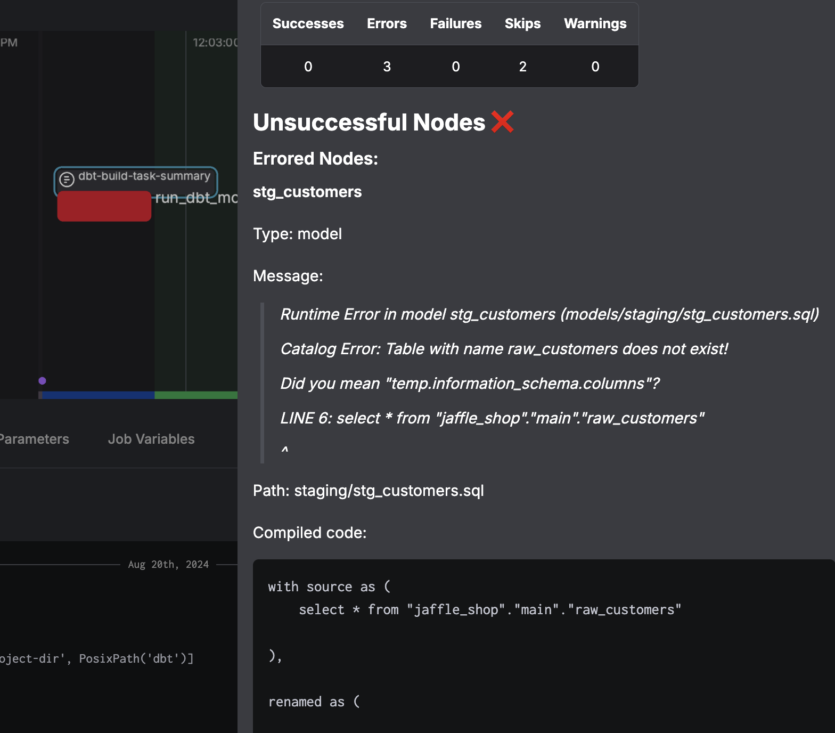Click the red X next to Unsuccessful Nodes
The image size is (835, 733).
pyautogui.click(x=502, y=121)
